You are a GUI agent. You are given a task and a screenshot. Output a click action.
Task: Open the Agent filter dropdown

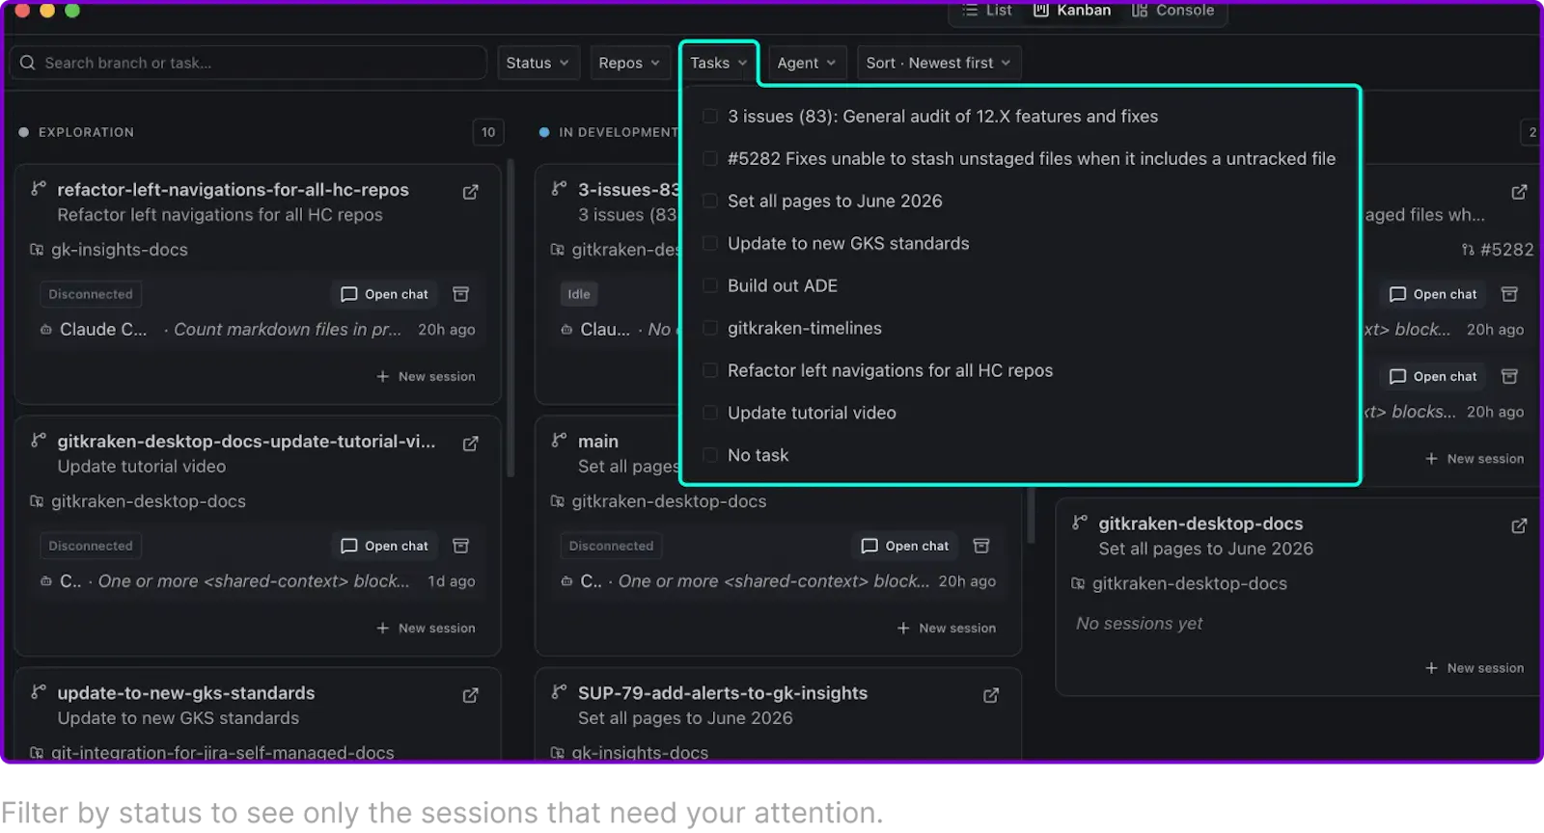point(807,63)
